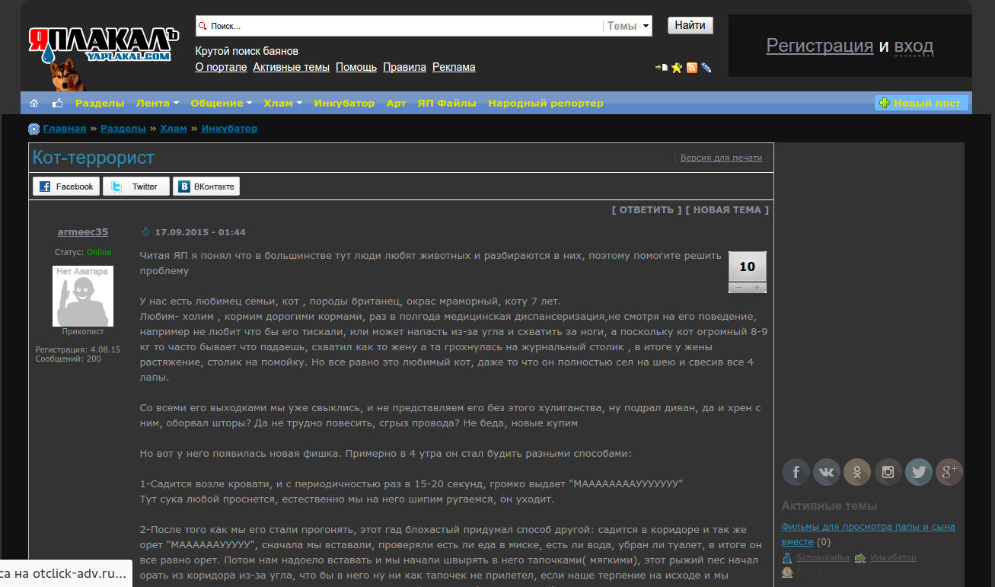
Task: Click the thumbs-up icon in navigation bar
Action: 57,103
